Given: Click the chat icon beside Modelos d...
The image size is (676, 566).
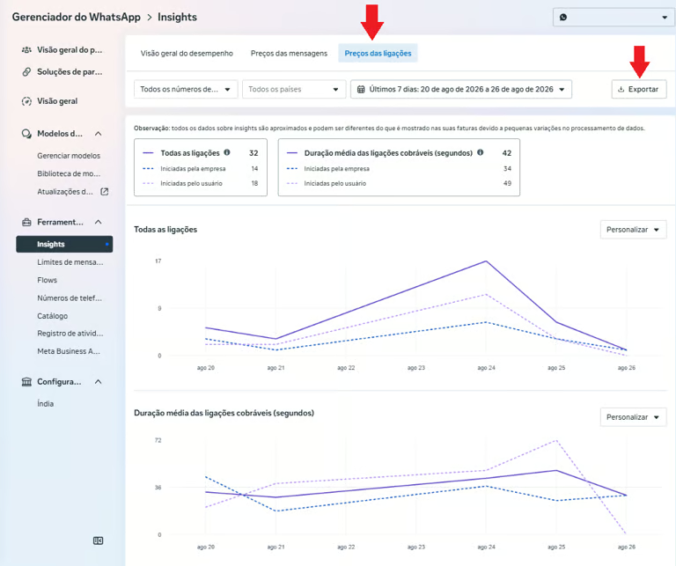Looking at the screenshot, I should (x=26, y=134).
